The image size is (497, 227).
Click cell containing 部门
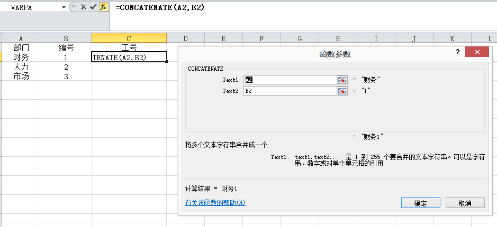tap(21, 48)
